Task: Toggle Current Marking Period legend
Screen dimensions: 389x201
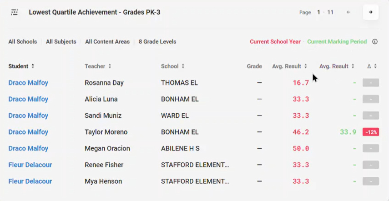Action: (337, 42)
